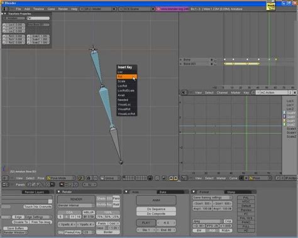This screenshot has height=238, width=298.
Task: Choose VisualLocRot in the Insert Key menu
Action: 126,114
